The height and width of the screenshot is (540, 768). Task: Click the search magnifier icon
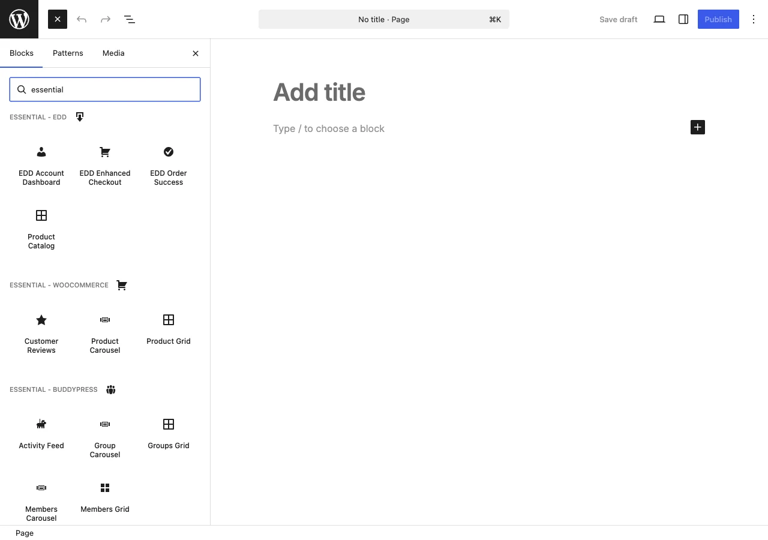pyautogui.click(x=22, y=89)
